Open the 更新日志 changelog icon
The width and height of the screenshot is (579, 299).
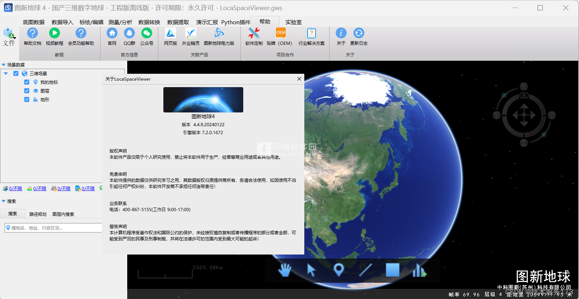click(359, 33)
